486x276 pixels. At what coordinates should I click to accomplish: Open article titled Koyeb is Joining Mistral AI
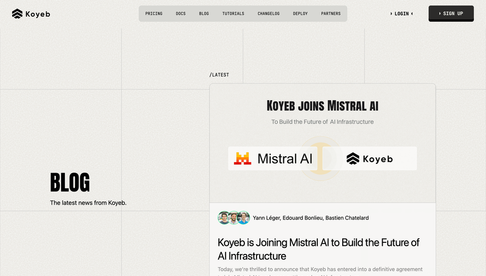coord(319,249)
